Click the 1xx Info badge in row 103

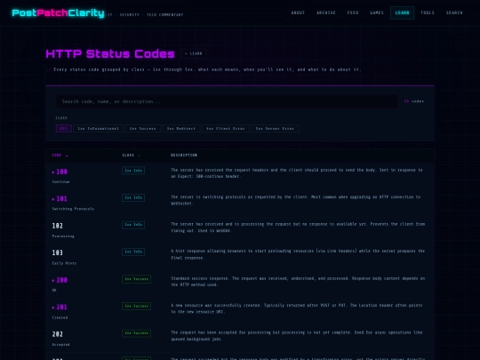tap(133, 252)
